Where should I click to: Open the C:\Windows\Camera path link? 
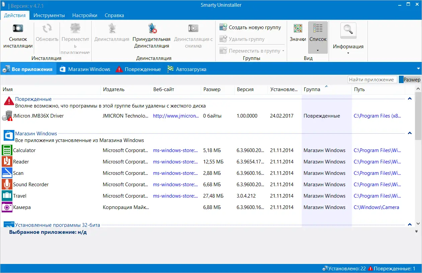click(376, 207)
